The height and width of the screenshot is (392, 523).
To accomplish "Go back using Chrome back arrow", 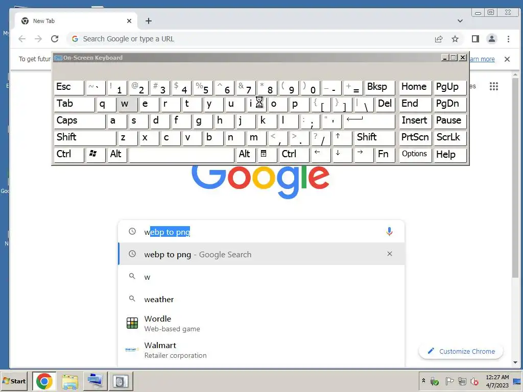I will 22,39.
